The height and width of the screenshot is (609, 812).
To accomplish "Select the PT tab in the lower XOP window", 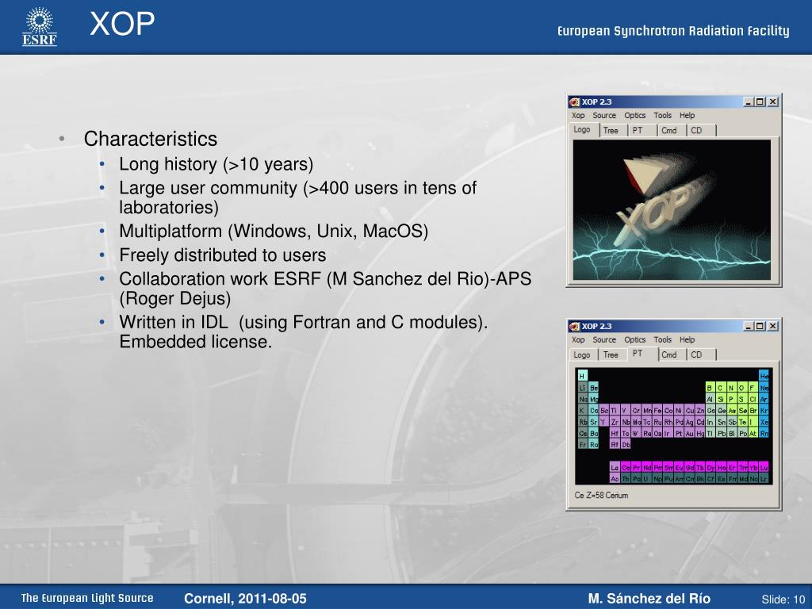I will tap(642, 354).
